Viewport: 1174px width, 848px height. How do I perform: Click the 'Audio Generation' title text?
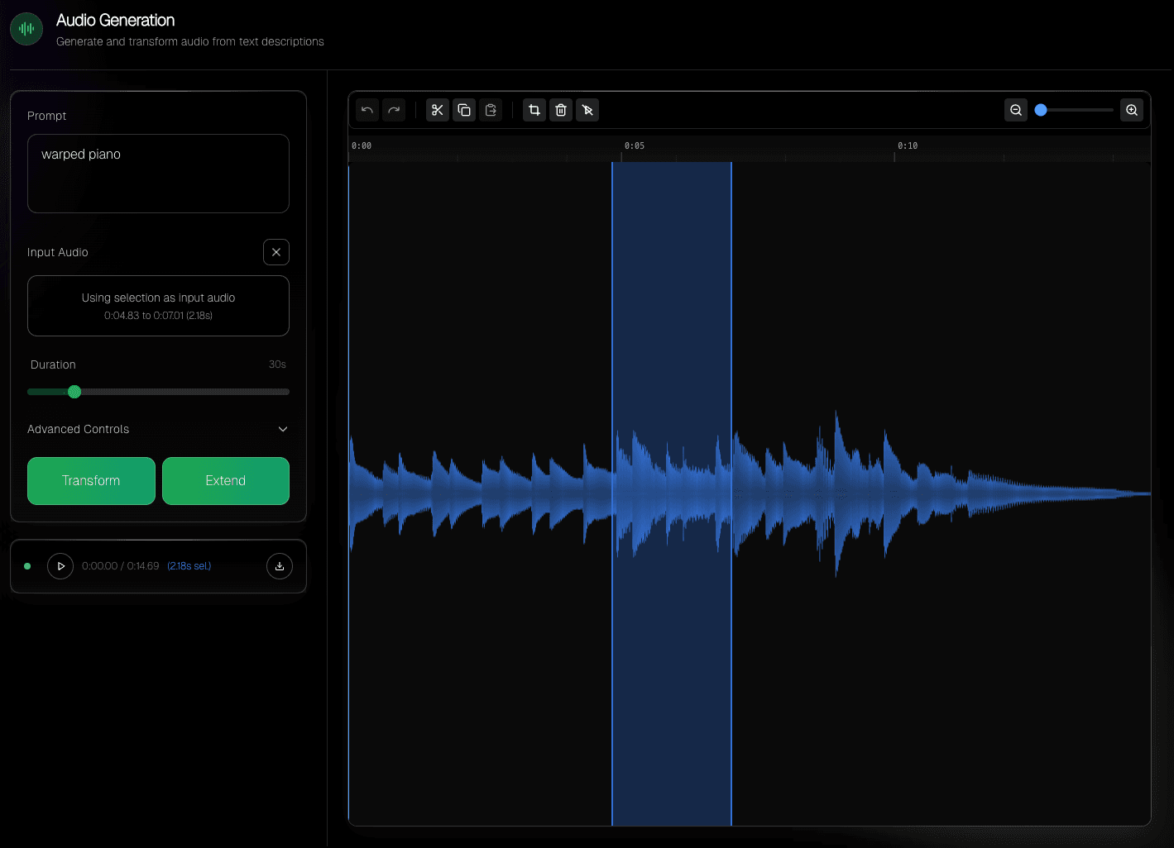[116, 20]
